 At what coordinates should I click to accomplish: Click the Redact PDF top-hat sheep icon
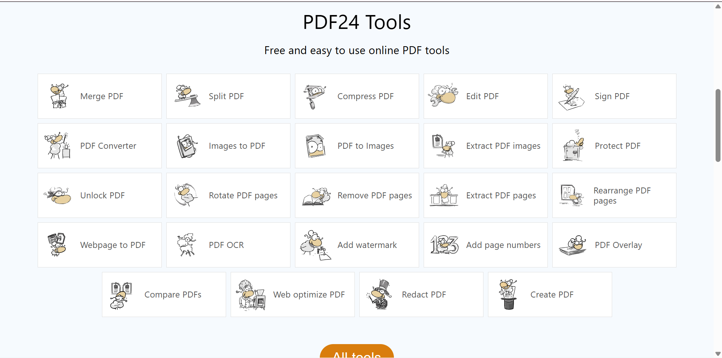point(380,295)
